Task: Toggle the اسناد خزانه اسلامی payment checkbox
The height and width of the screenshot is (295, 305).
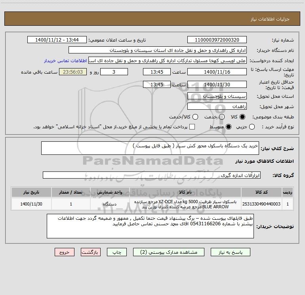Action: pyautogui.click(x=192, y=127)
